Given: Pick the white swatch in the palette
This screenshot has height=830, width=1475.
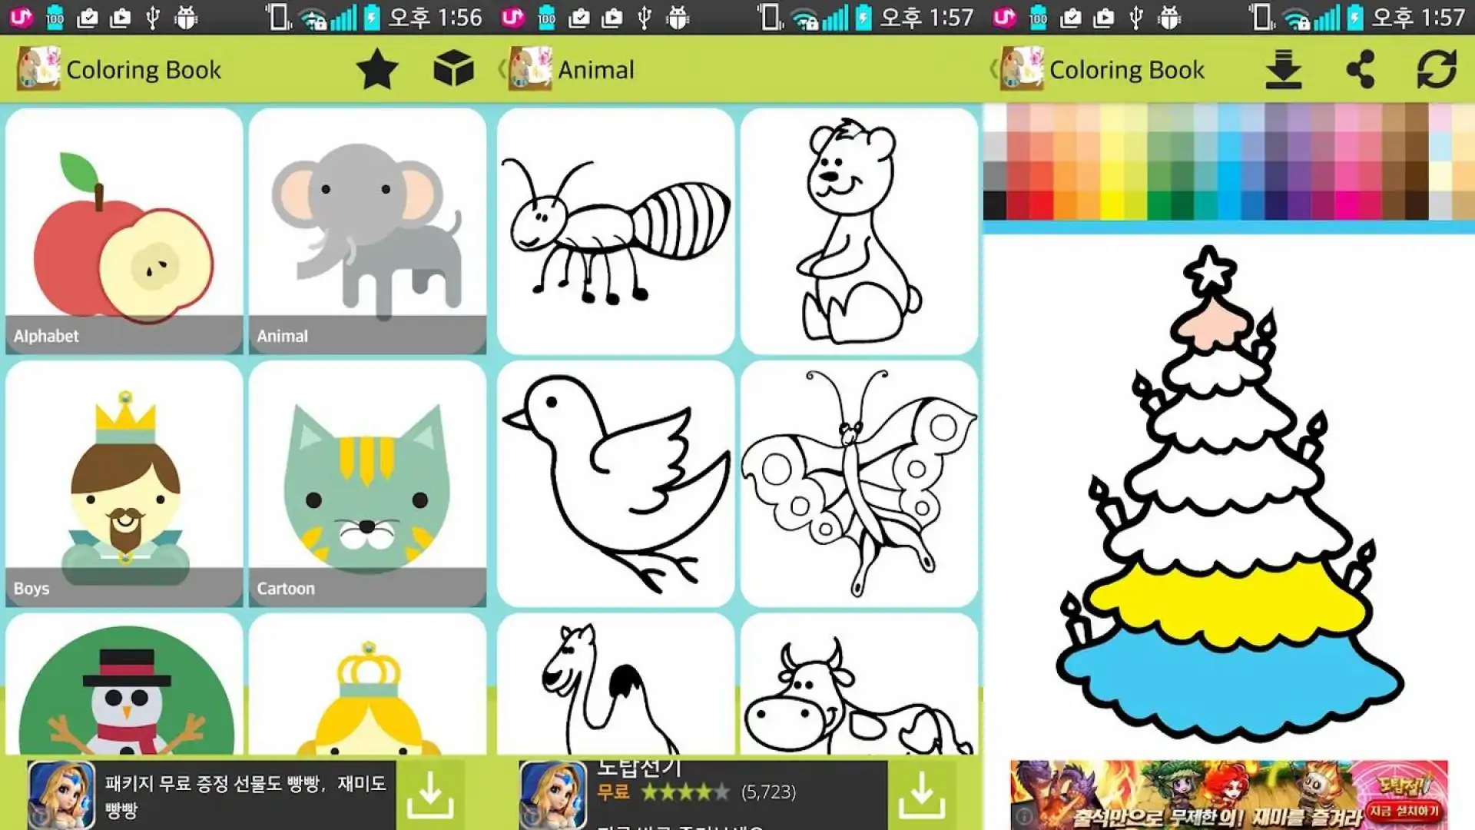Looking at the screenshot, I should tap(995, 118).
